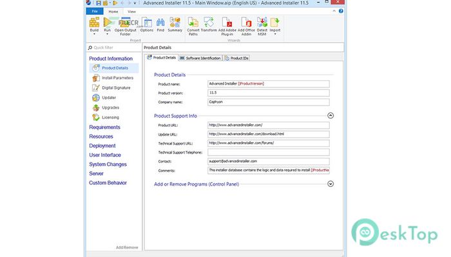Run the installer project
The width and height of the screenshot is (451, 257).
[x=108, y=22]
